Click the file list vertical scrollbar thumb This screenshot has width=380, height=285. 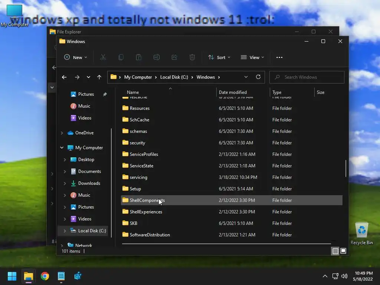pos(345,168)
